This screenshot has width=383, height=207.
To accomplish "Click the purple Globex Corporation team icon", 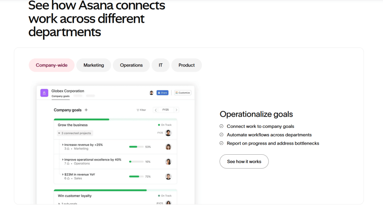I will coord(45,93).
